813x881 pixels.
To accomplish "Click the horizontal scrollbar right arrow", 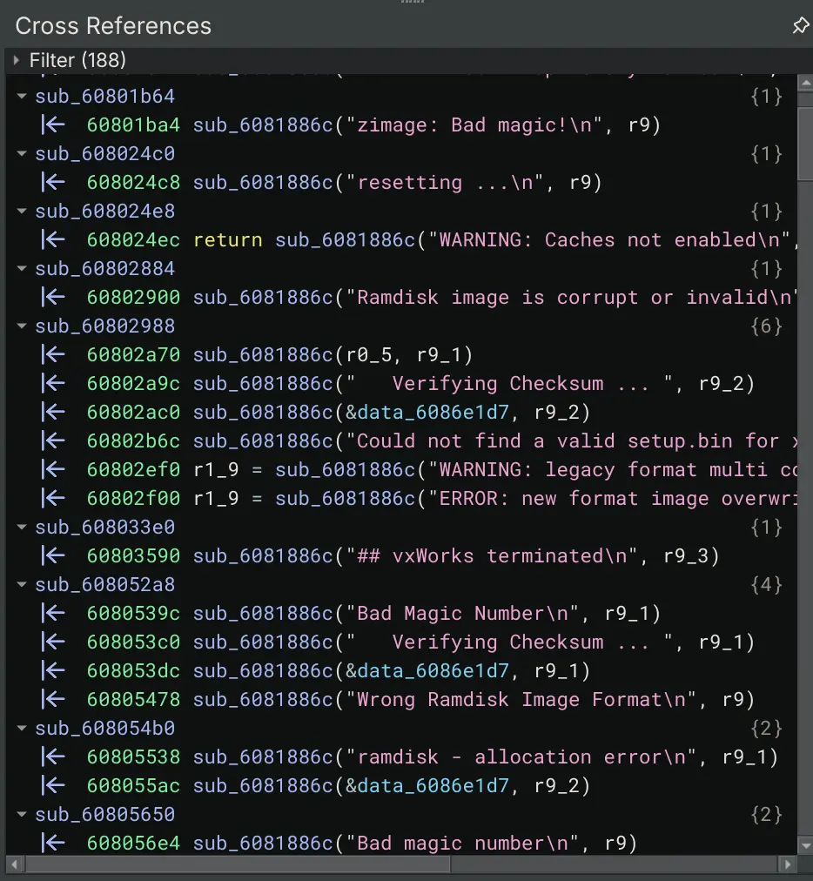I will coord(786,864).
